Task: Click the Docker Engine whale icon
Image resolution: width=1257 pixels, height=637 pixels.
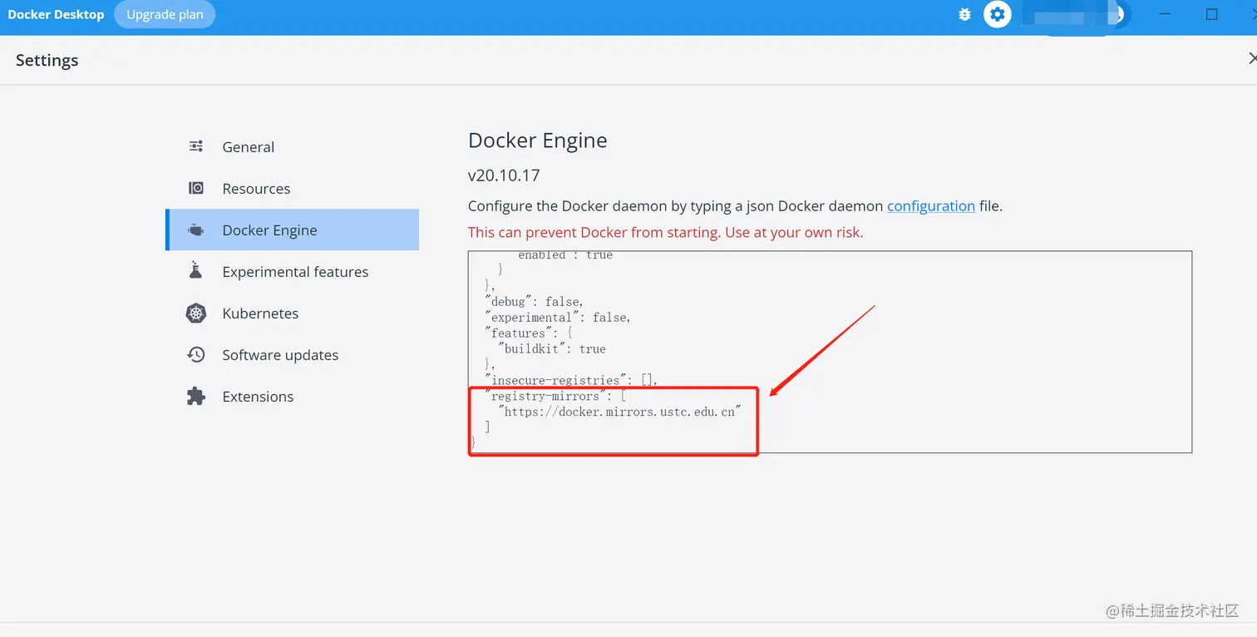Action: 196,230
